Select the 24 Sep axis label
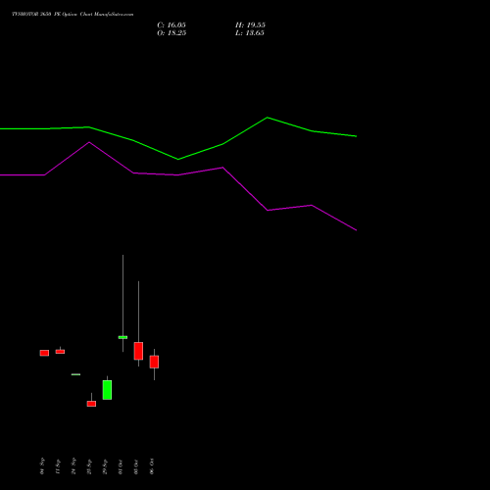The image size is (490, 490). (x=73, y=466)
